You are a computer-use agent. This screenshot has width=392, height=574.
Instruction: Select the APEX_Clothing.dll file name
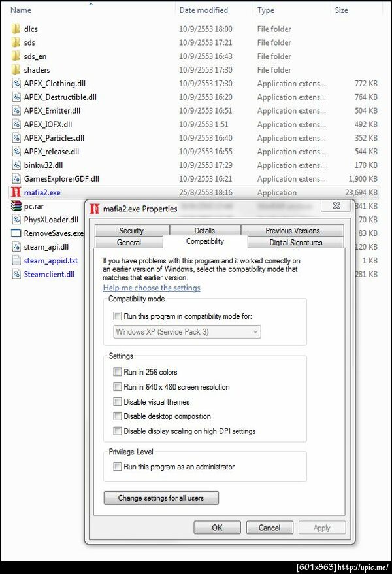[x=55, y=84]
